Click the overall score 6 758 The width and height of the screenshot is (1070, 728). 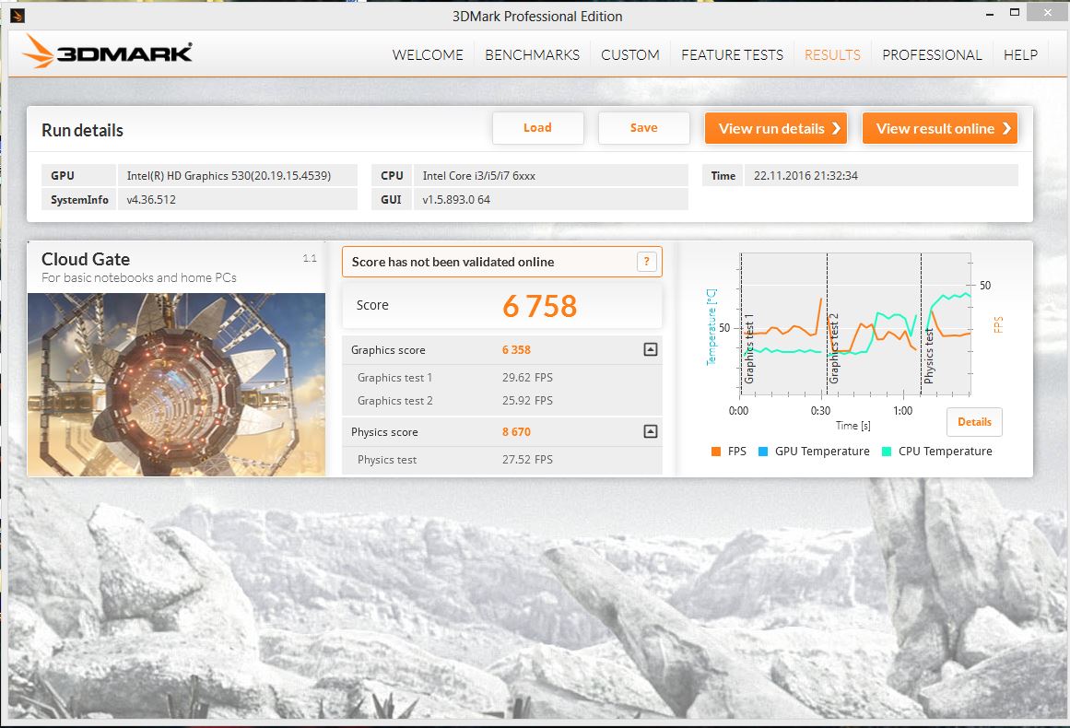point(540,306)
